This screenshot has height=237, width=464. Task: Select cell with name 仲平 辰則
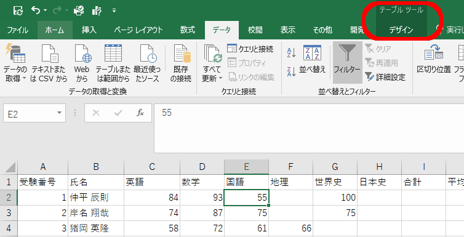click(x=96, y=198)
